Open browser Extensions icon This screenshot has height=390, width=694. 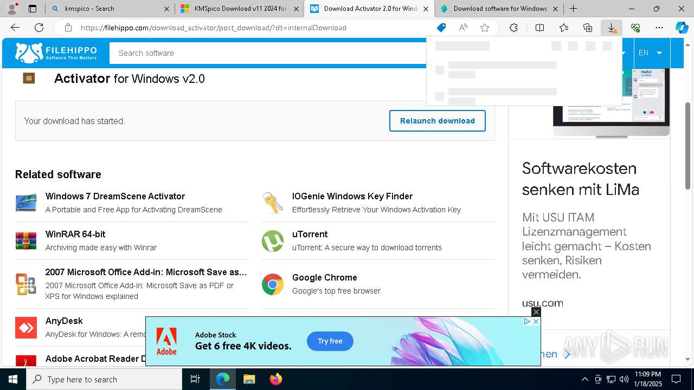point(513,28)
